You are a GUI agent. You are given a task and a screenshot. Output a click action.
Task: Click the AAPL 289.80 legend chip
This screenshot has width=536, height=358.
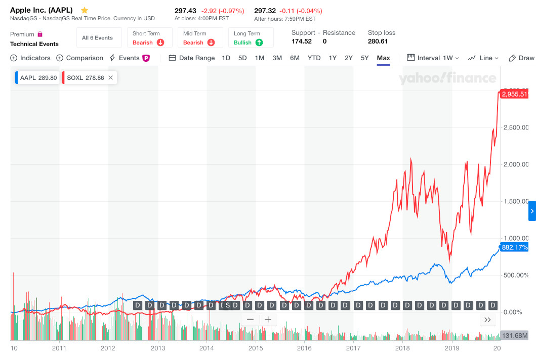(37, 77)
